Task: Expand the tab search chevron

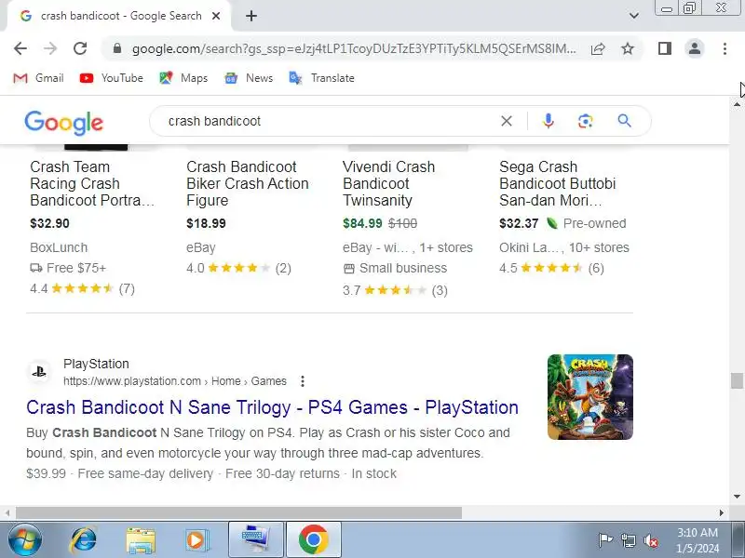Action: [x=634, y=16]
